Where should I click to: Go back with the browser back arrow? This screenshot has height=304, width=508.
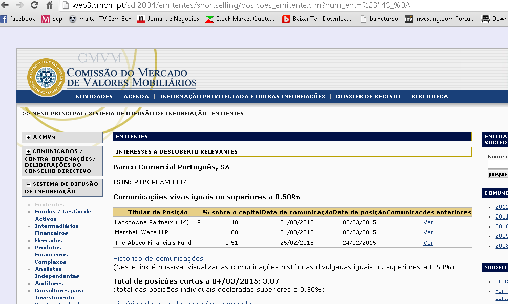tap(5, 5)
